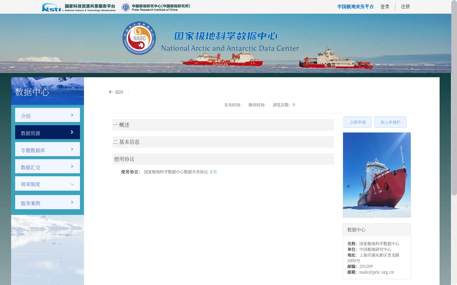Click chevron arrow on 介绍 row
The height and width of the screenshot is (285, 457).
pyautogui.click(x=72, y=115)
